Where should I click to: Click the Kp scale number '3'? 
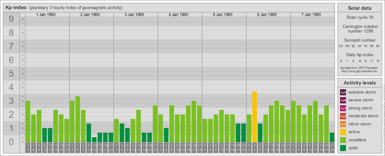[11, 101]
